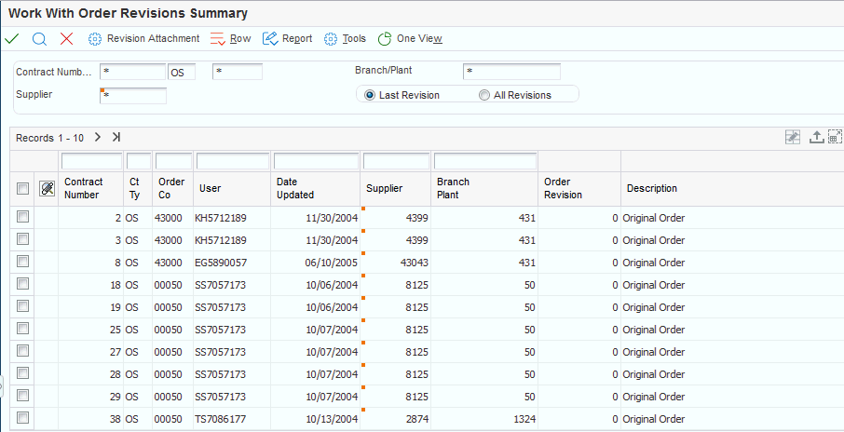
Task: Click the customize grid icon
Action: (793, 137)
